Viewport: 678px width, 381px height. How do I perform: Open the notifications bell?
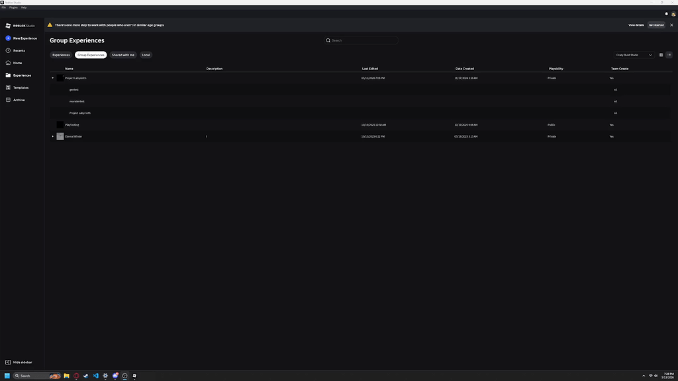coord(666,14)
